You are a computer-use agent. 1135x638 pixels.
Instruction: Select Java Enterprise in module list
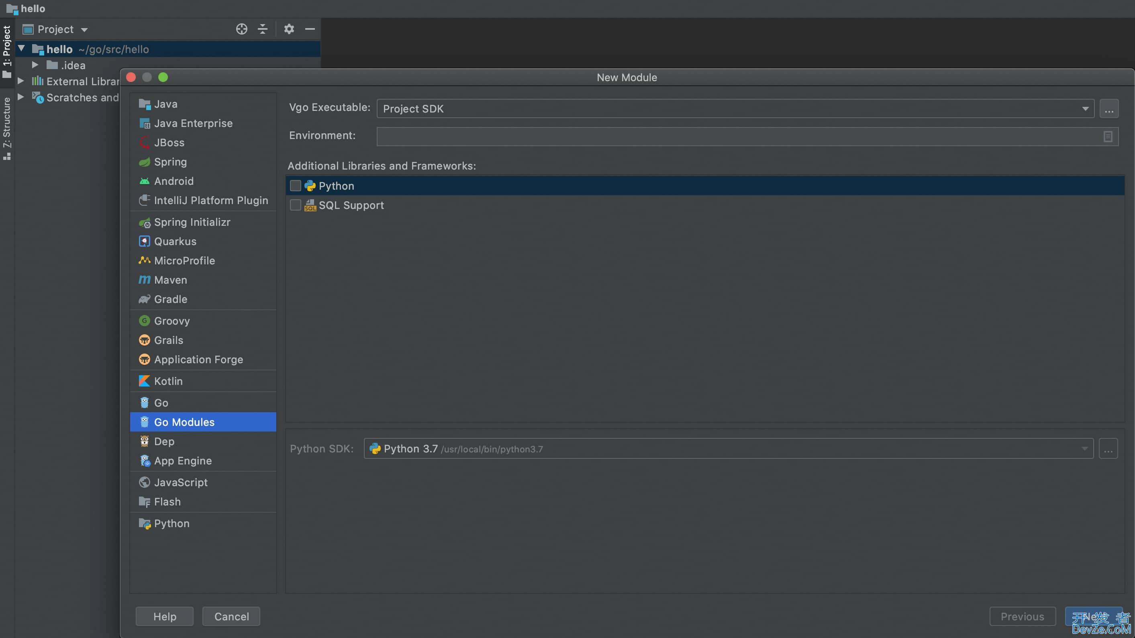(x=203, y=123)
